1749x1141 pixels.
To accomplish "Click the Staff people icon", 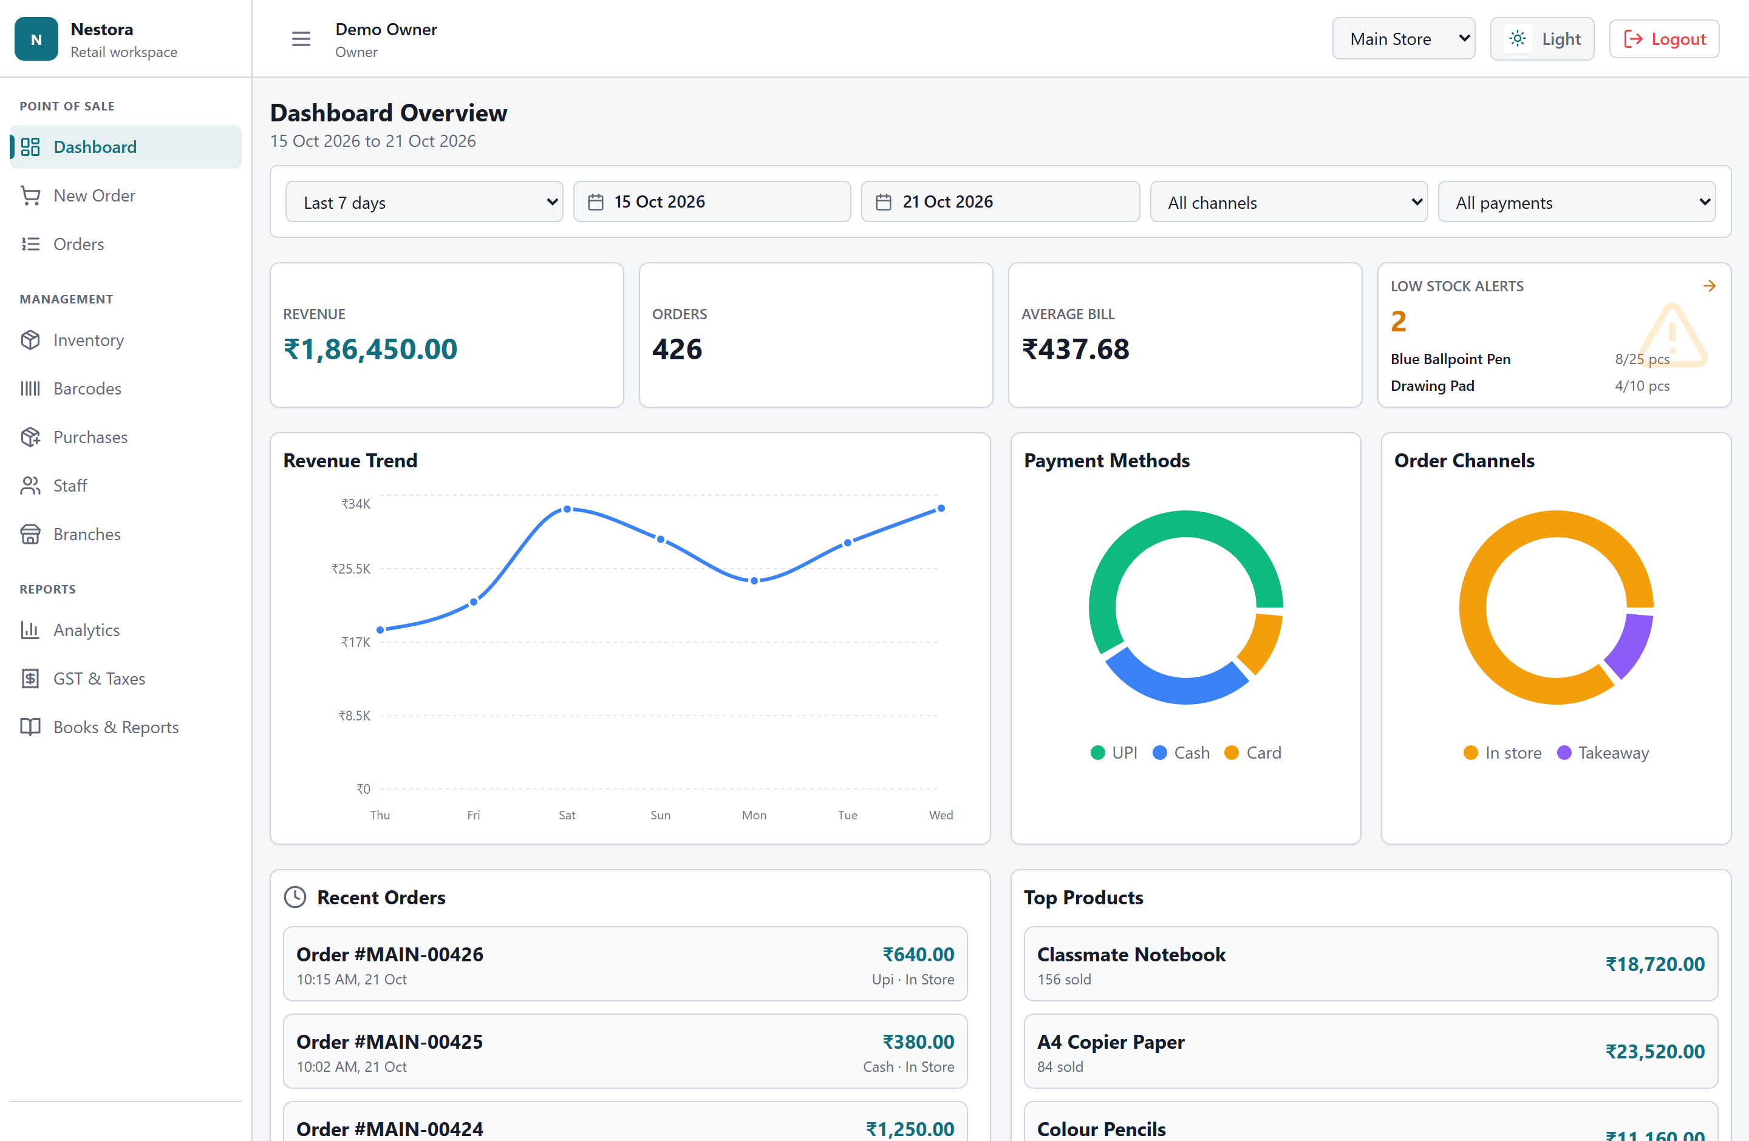I will (x=30, y=486).
